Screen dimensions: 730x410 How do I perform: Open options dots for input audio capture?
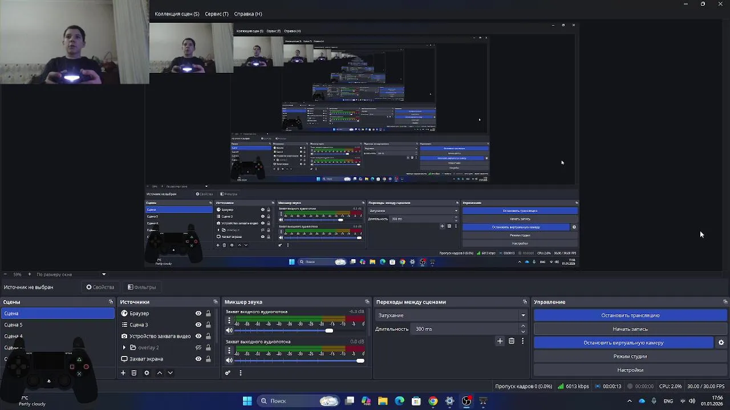[x=229, y=321]
